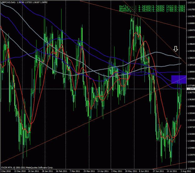Click the 1.58820 price scale label
The height and width of the screenshot is (173, 195).
click(191, 58)
